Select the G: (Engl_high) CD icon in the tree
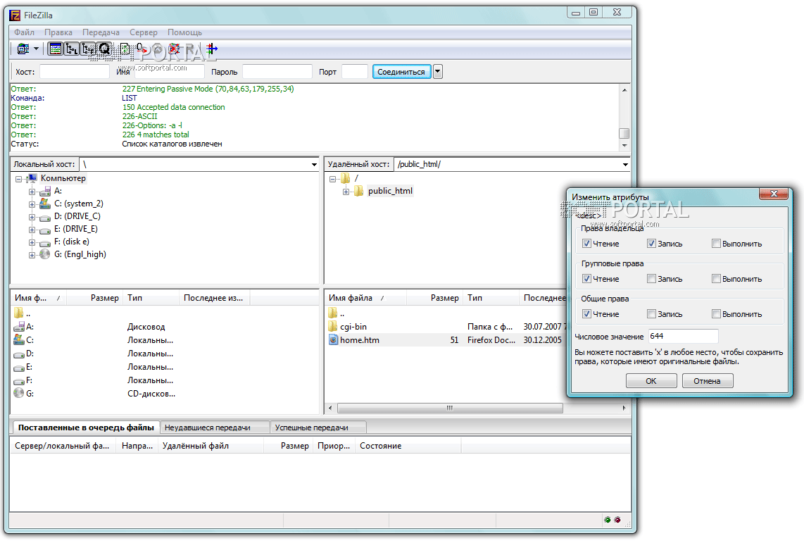 [45, 254]
